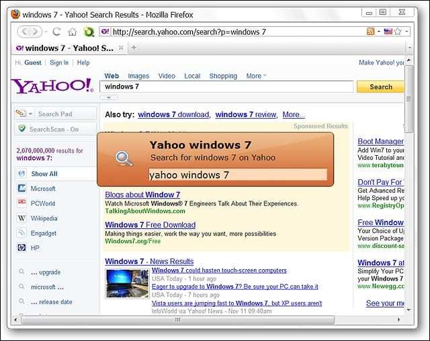Click the RSS feed icon in address bar
The width and height of the screenshot is (430, 341).
coord(370,32)
